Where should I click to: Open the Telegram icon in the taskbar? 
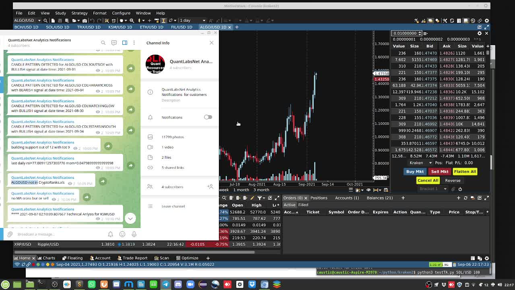pos(165,284)
